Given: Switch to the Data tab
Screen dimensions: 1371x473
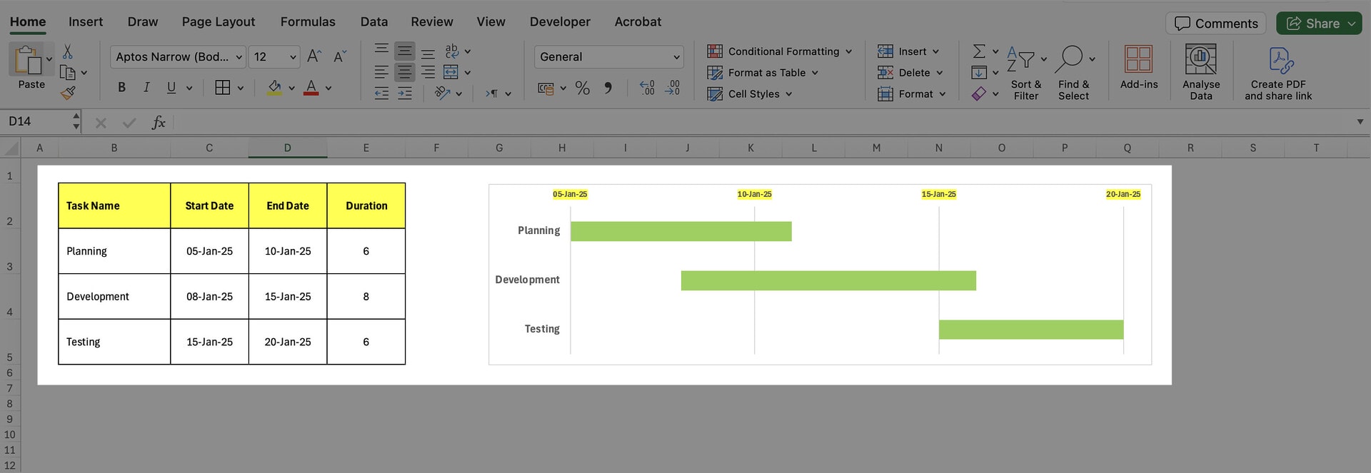Looking at the screenshot, I should pyautogui.click(x=374, y=22).
